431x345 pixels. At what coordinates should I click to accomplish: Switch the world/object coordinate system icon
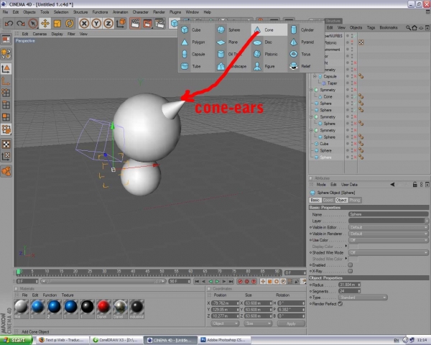[x=121, y=24]
